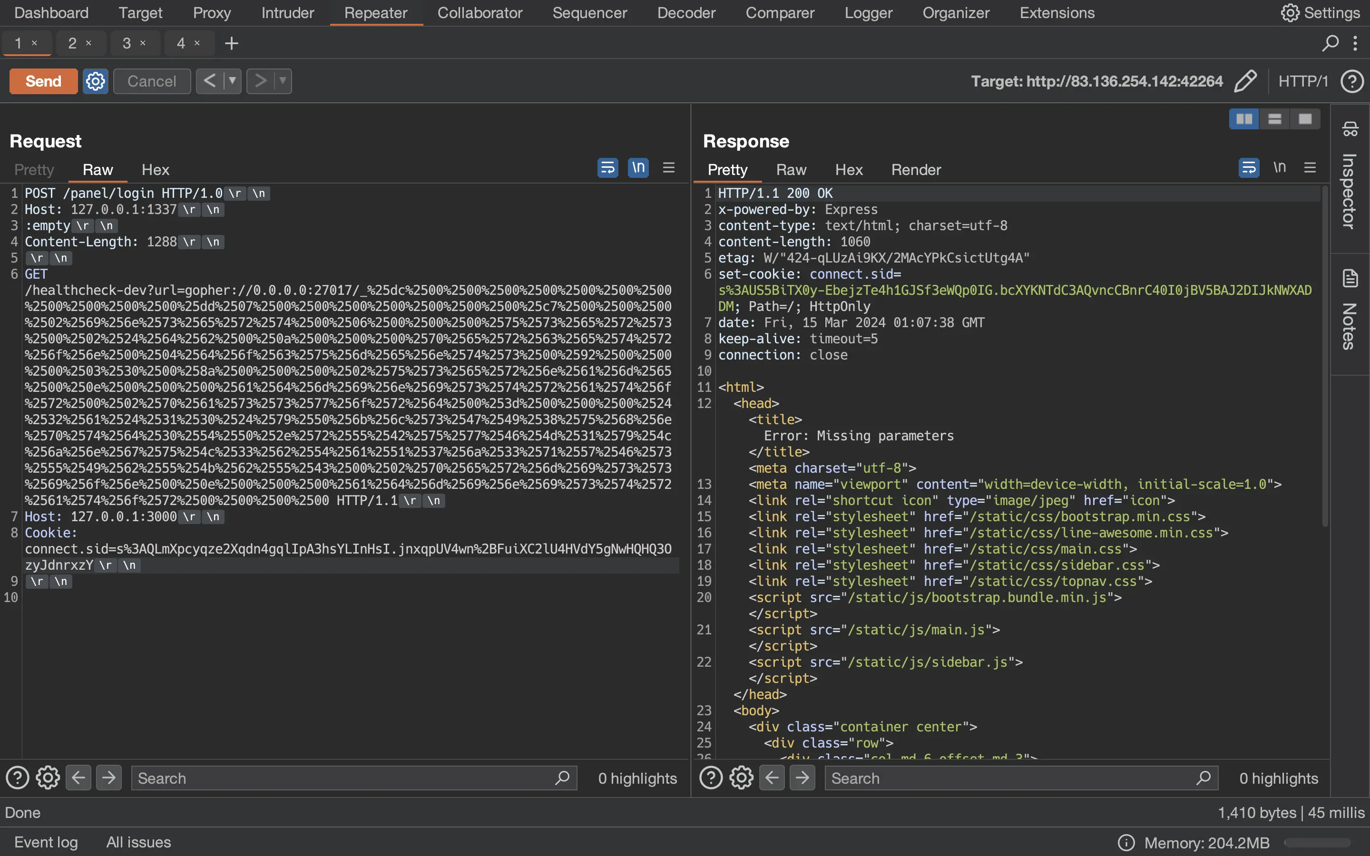Toggle word wrap in Response viewer
1370x856 pixels.
(x=1249, y=167)
